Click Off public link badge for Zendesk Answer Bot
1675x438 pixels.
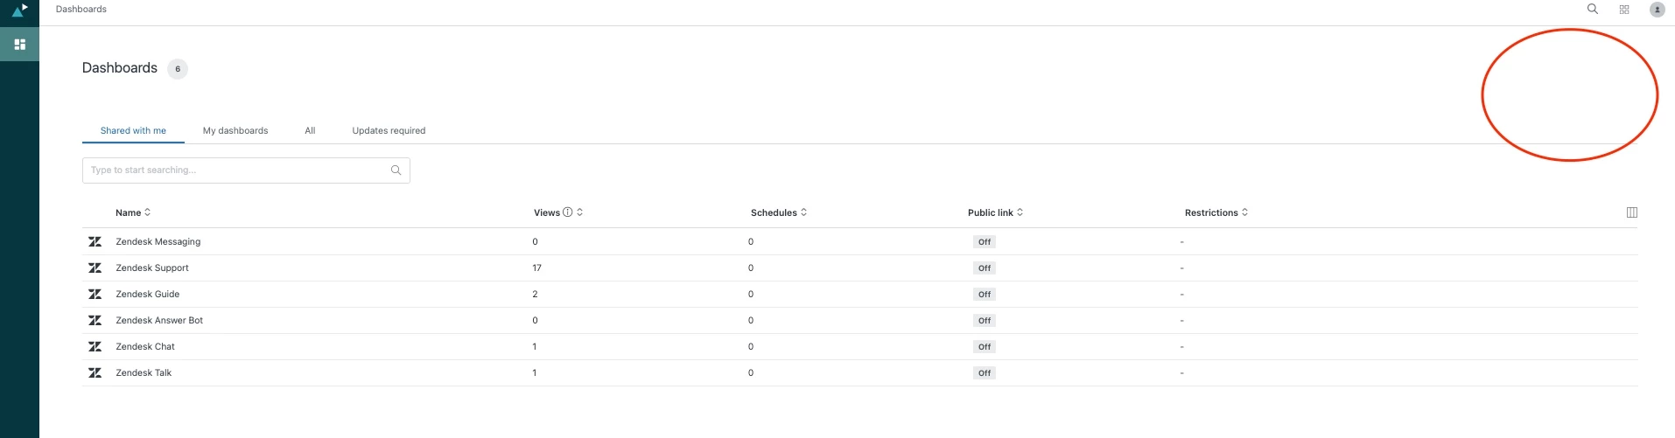pyautogui.click(x=985, y=321)
